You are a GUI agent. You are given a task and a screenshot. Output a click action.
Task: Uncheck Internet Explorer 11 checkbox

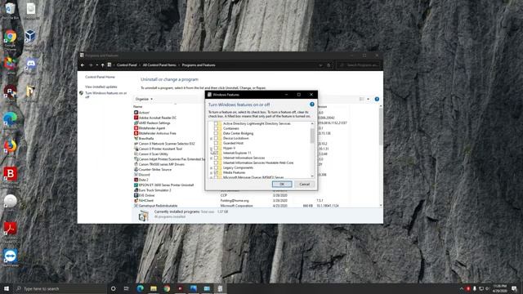pyautogui.click(x=216, y=153)
